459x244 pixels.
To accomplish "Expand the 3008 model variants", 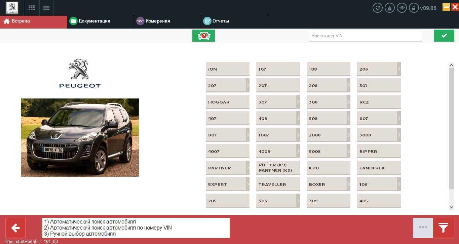I will (x=399, y=135).
